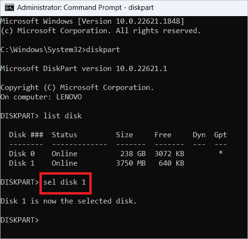
Task: Click 'Disk 1 is now the selected disk.' message
Action: [68, 201]
